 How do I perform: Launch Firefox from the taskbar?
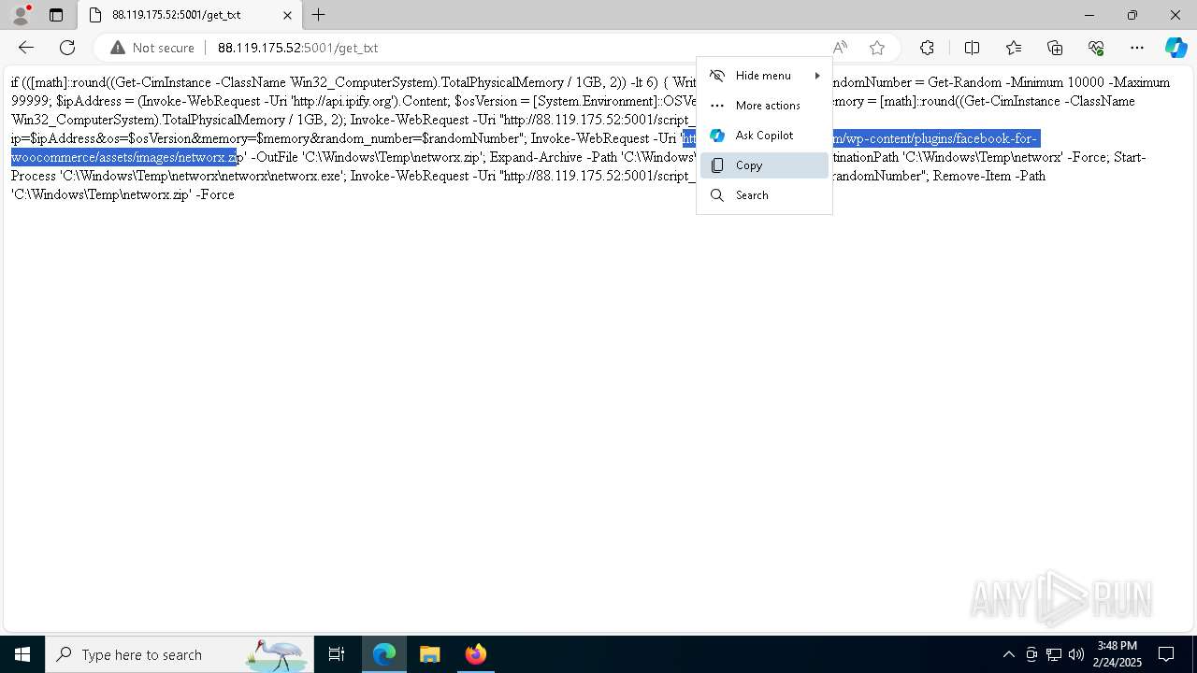coord(475,654)
